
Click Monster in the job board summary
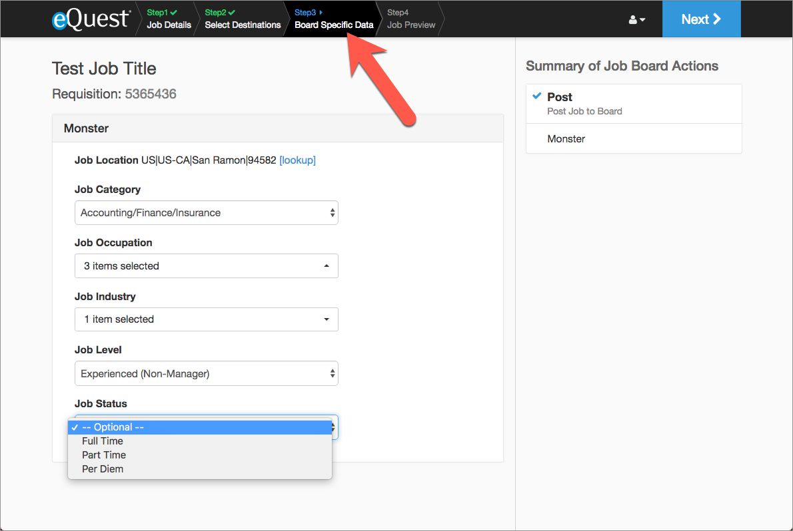pyautogui.click(x=566, y=139)
